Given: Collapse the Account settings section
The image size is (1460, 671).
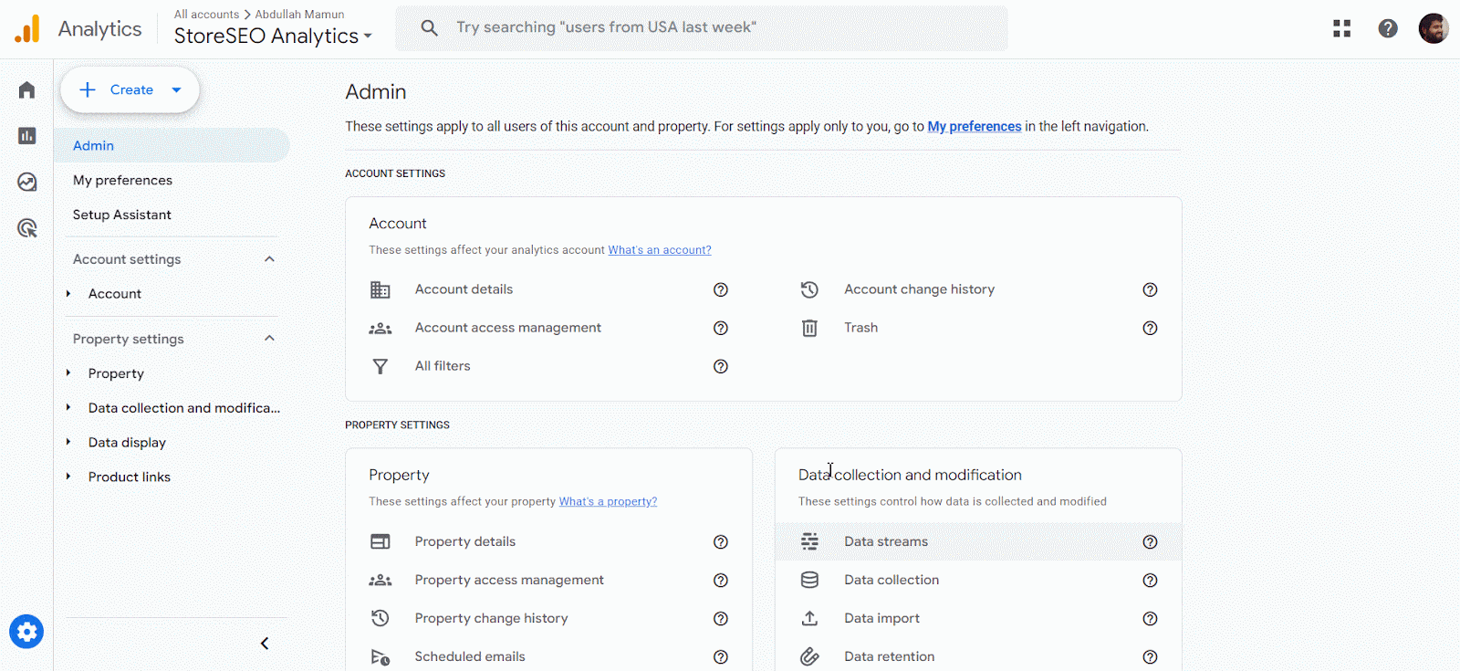Looking at the screenshot, I should (x=269, y=259).
